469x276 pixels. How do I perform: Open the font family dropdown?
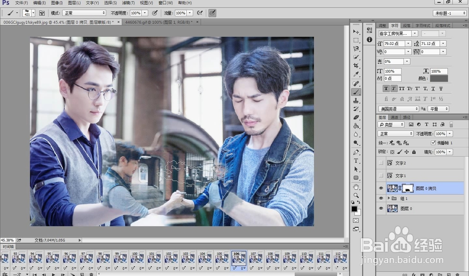[415, 33]
